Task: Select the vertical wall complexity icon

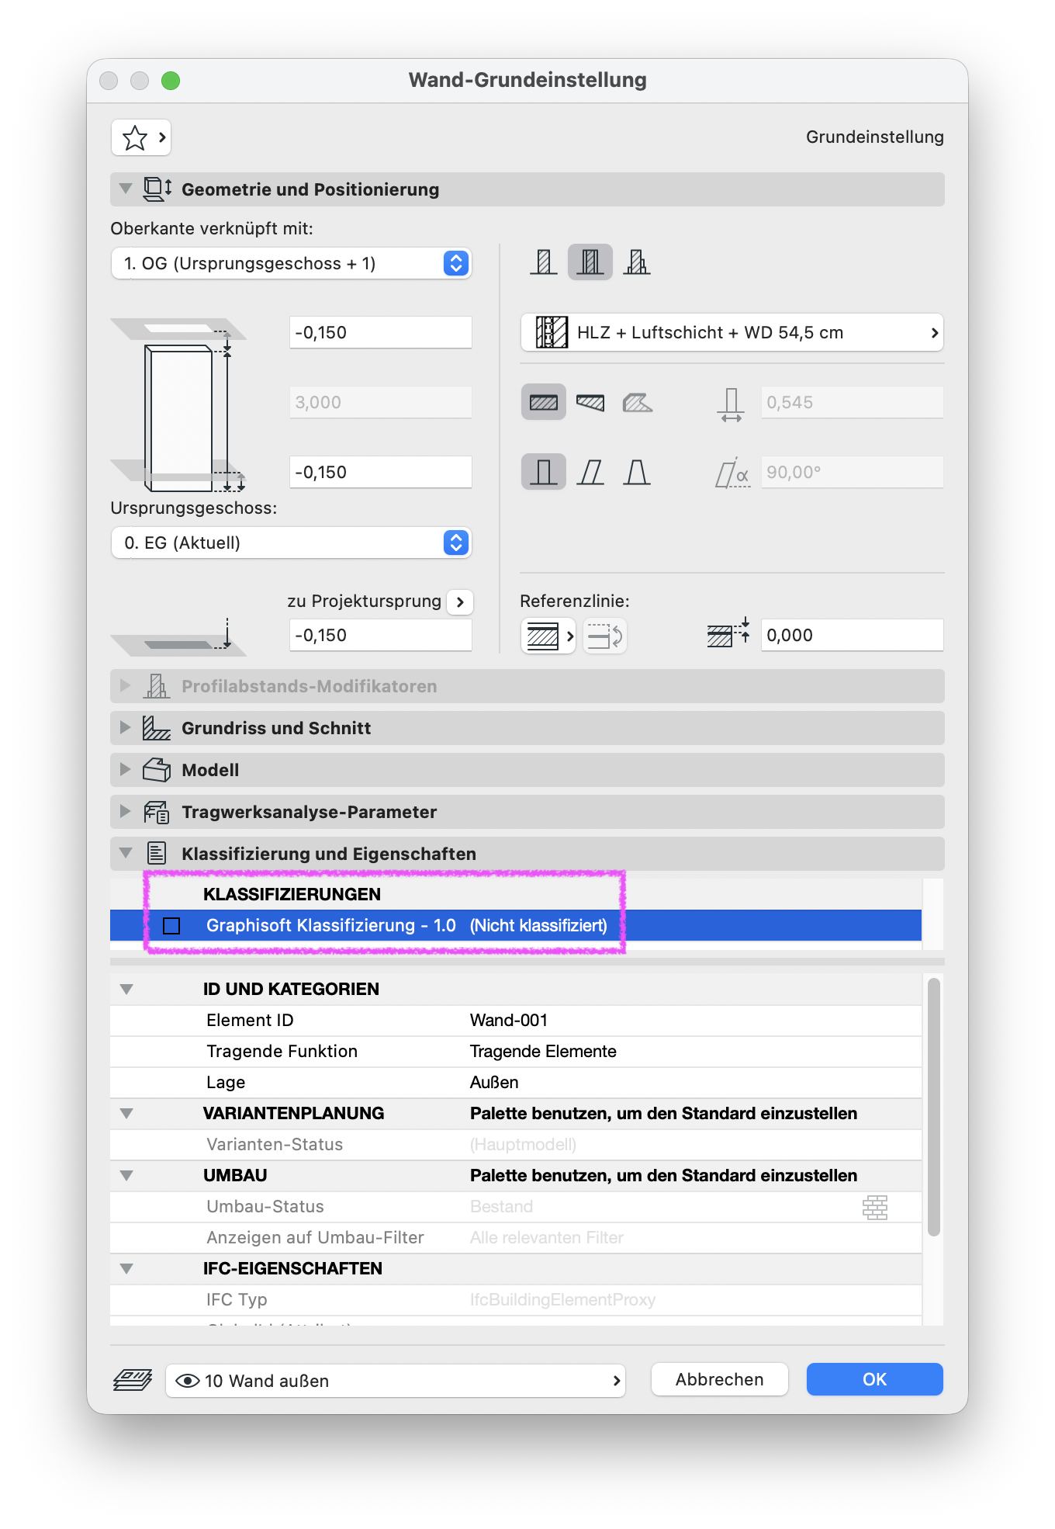Action: pos(544,472)
